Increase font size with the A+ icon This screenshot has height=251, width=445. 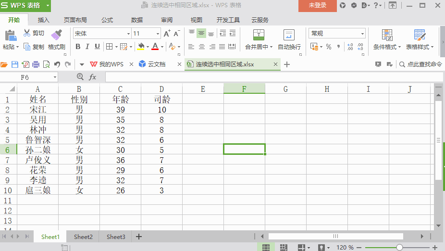[167, 34]
